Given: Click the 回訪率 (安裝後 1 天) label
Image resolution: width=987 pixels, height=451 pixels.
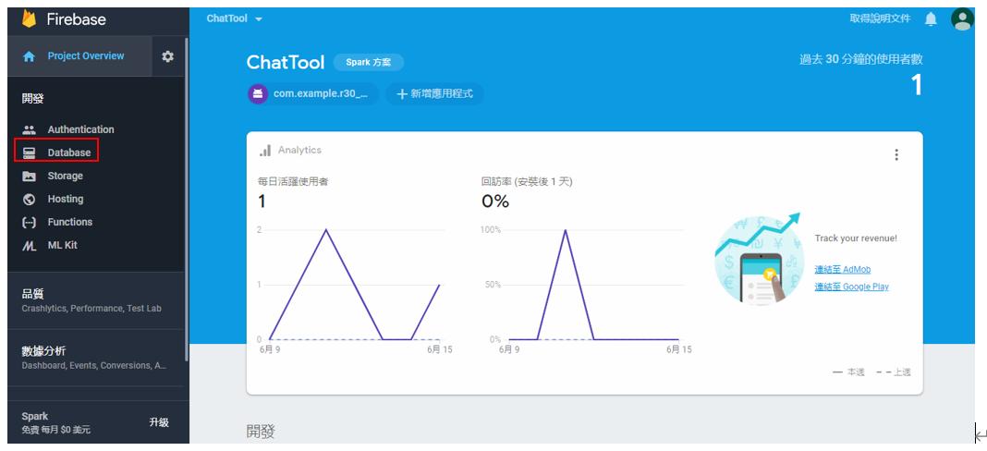Looking at the screenshot, I should click(527, 181).
